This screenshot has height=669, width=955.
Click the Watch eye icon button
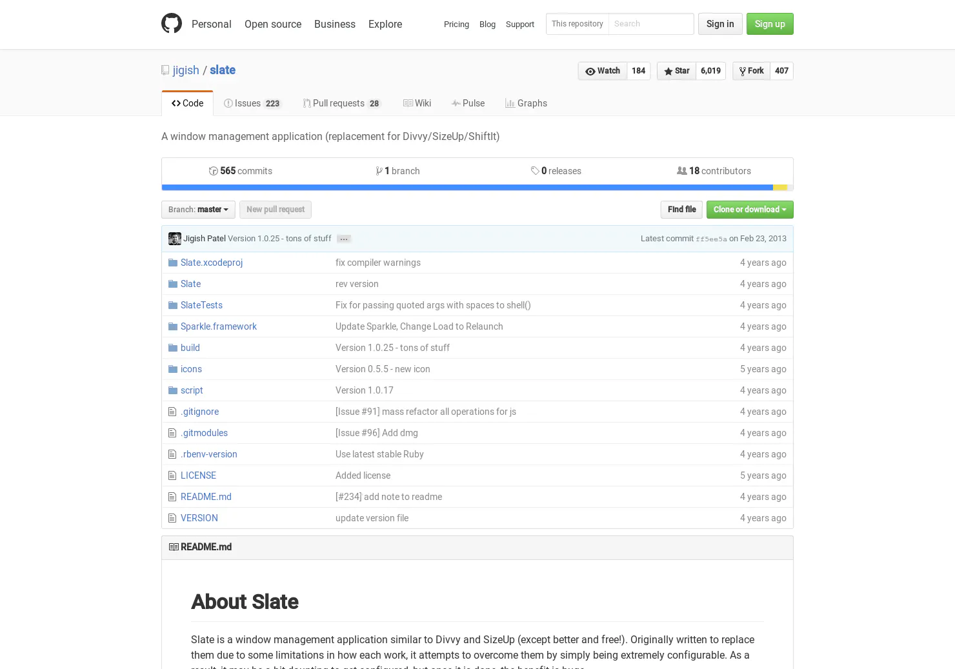point(603,71)
